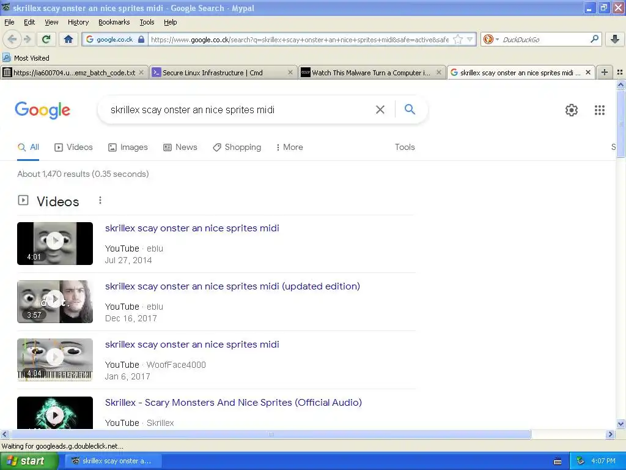Switch to Shopping results tab
This screenshot has height=470, width=626.
tap(237, 147)
